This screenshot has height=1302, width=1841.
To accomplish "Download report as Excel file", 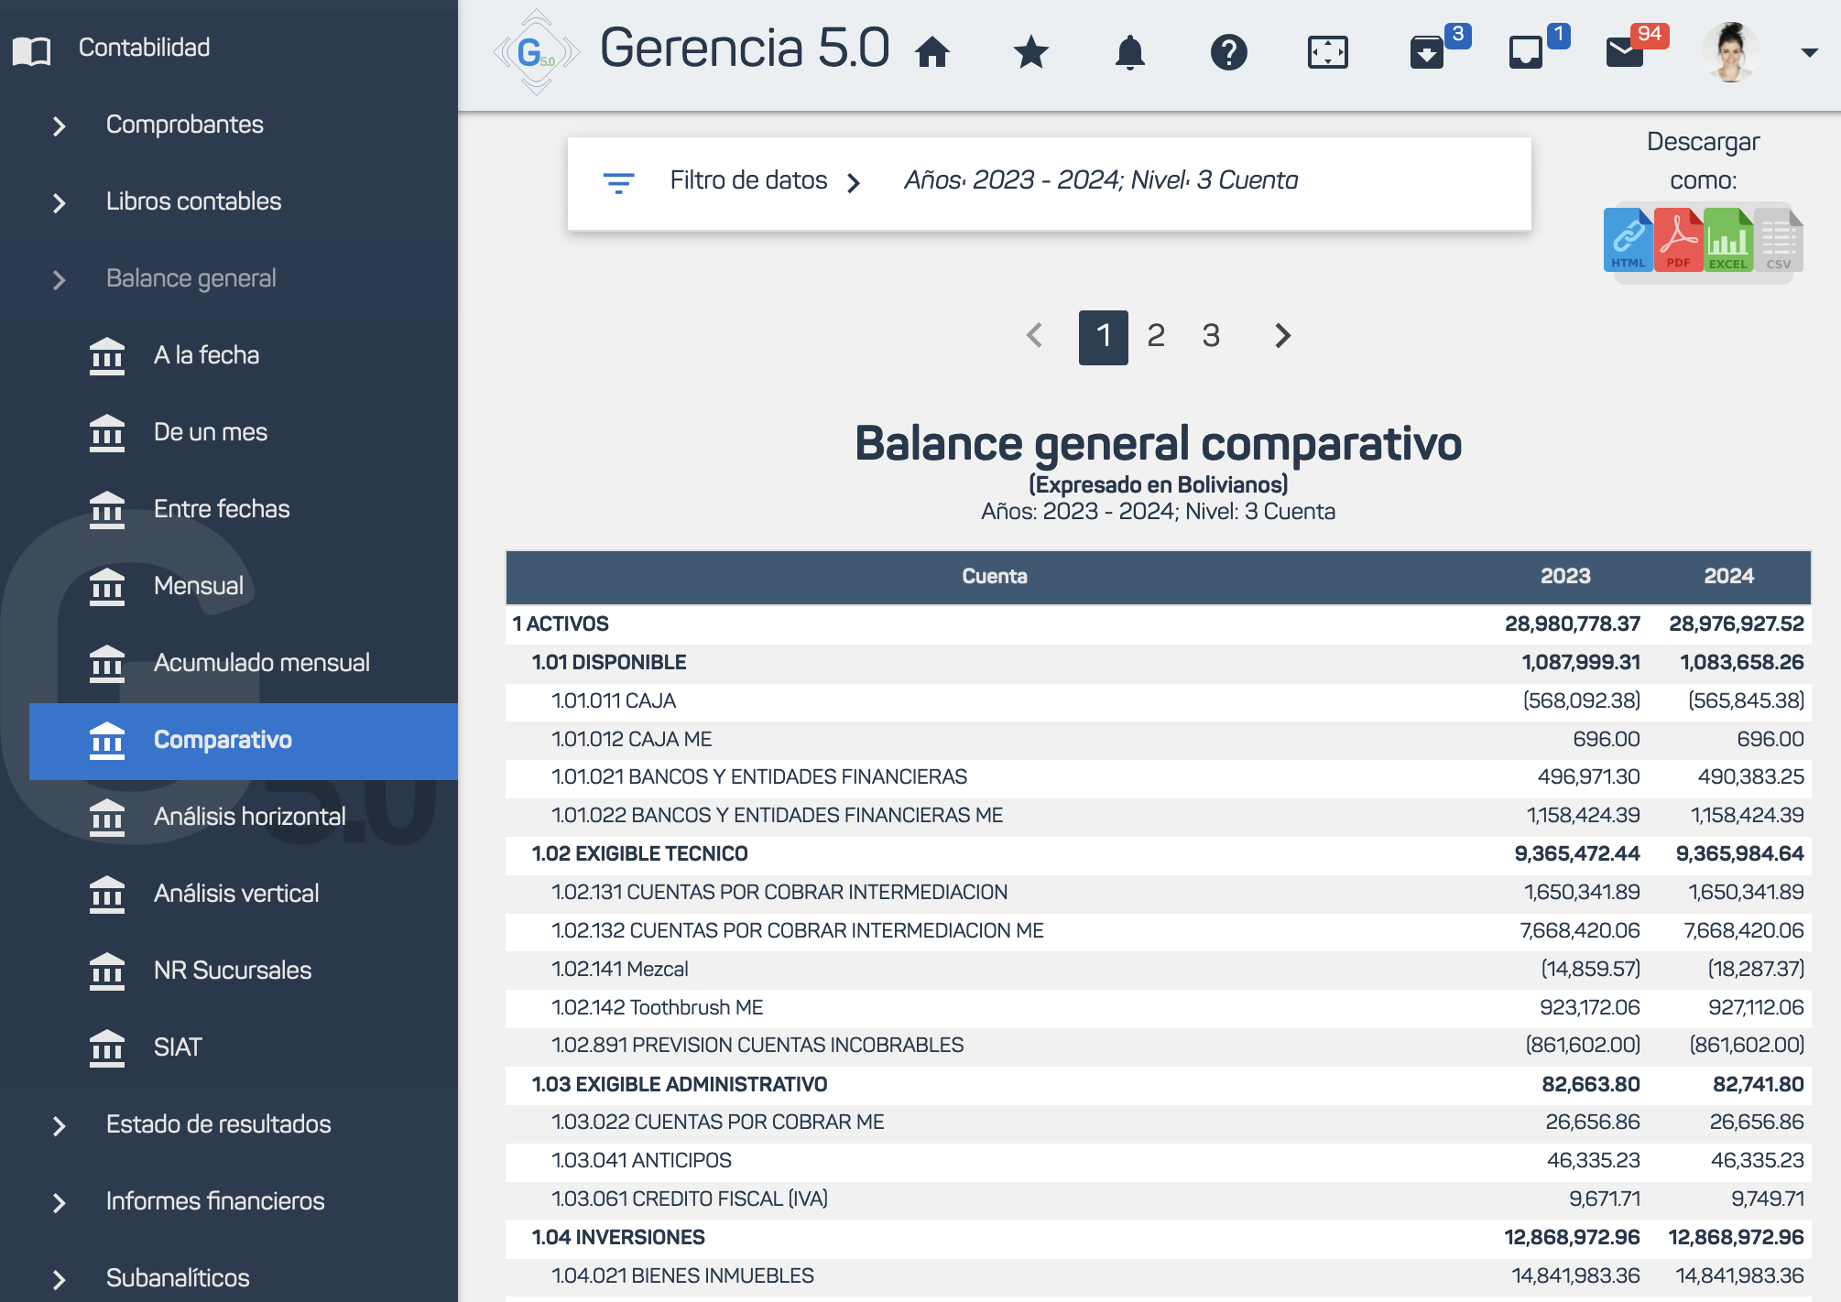I will coord(1728,240).
